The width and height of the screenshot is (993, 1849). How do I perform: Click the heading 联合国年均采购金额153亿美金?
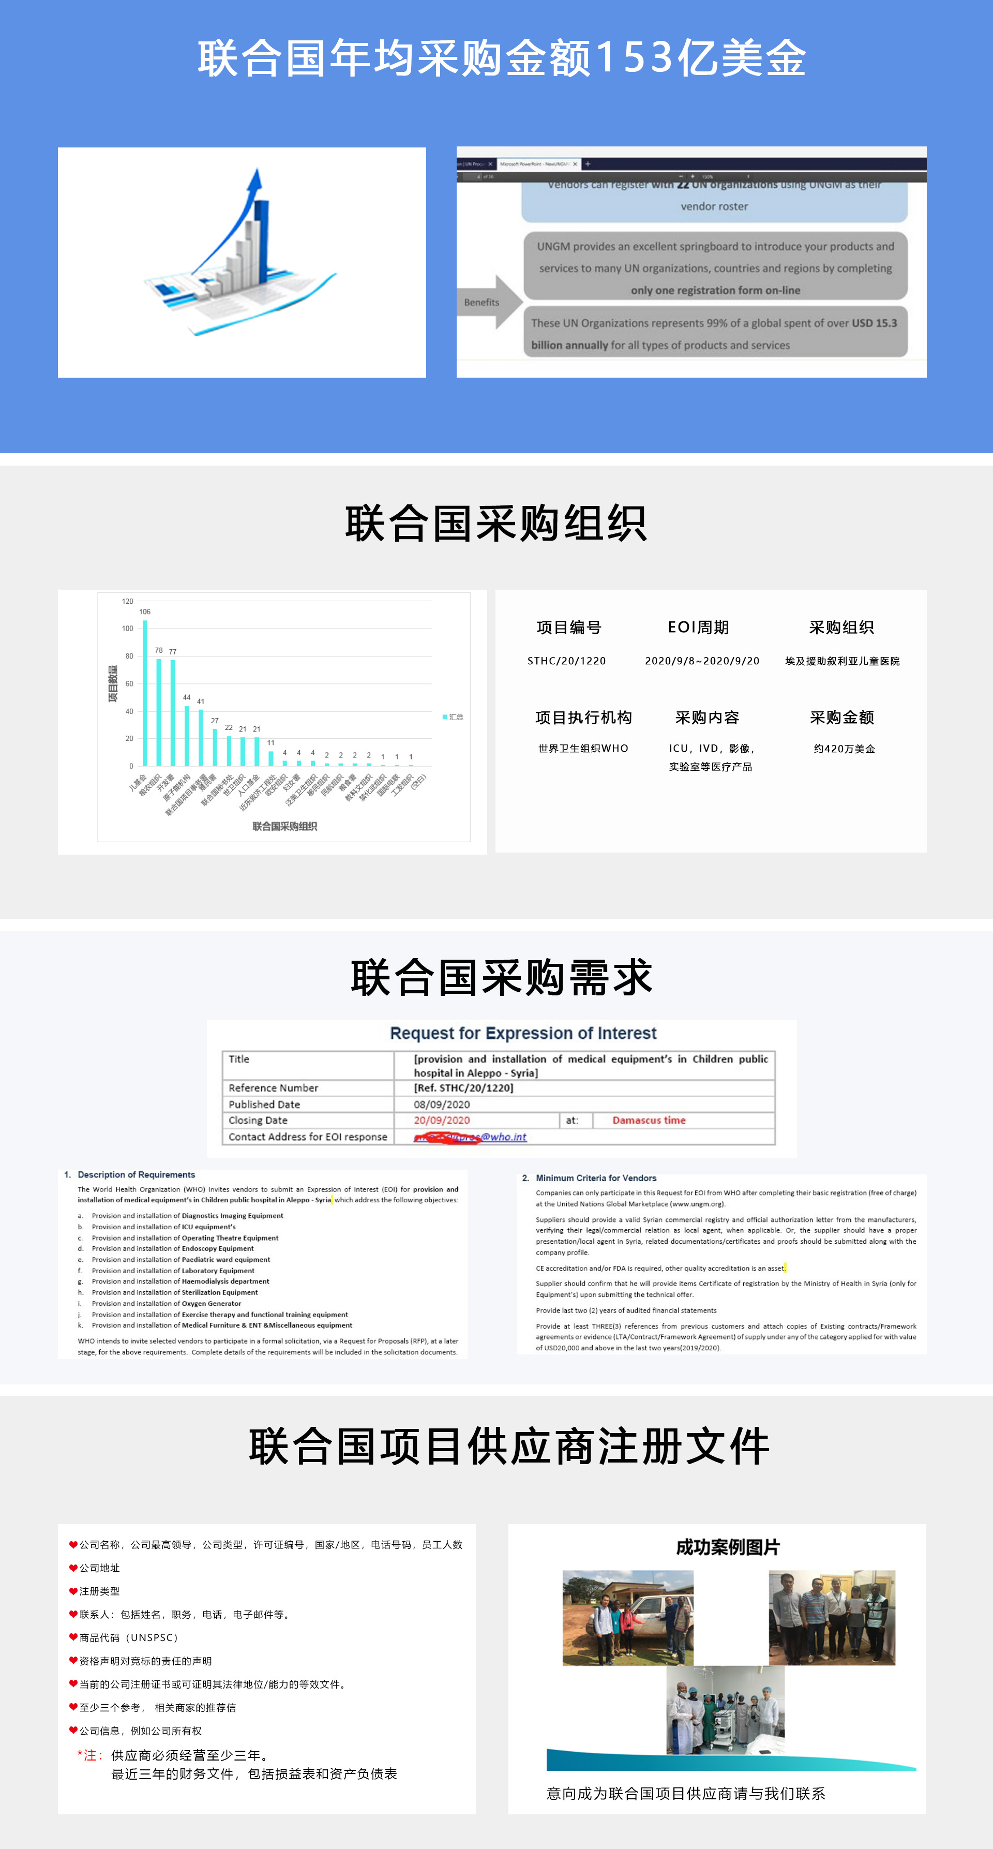pos(502,58)
